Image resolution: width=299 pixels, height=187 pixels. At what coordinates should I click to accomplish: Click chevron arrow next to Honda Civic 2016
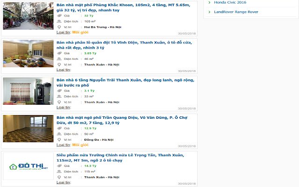209,2
